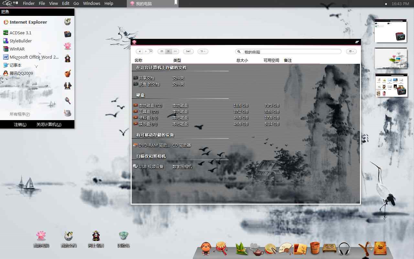This screenshot has width=414, height=259.
Task: Sort by the 总大小 column header
Action: [242, 60]
